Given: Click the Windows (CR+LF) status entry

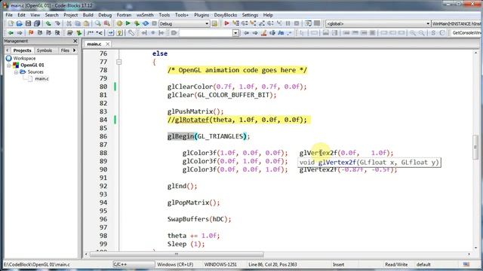Looking at the screenshot, I should point(175,264).
